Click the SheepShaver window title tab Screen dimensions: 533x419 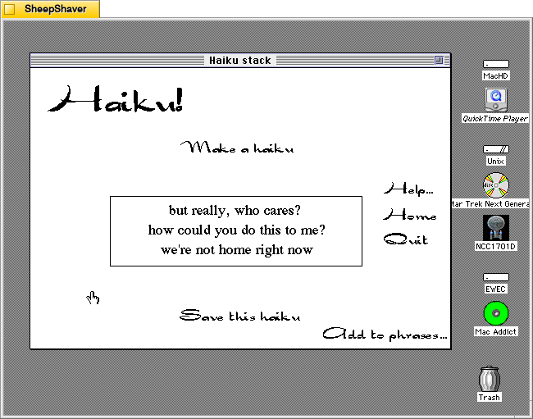coord(50,9)
